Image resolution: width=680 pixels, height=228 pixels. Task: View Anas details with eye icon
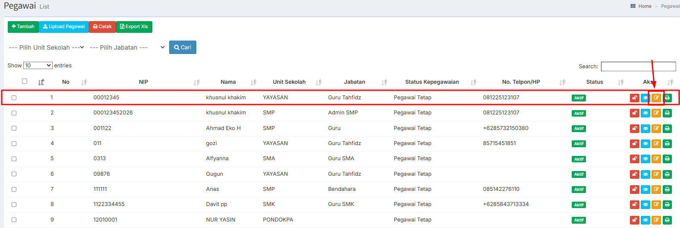[645, 189]
